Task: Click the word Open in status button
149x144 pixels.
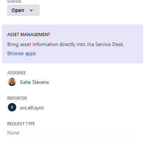Action: click(18, 10)
